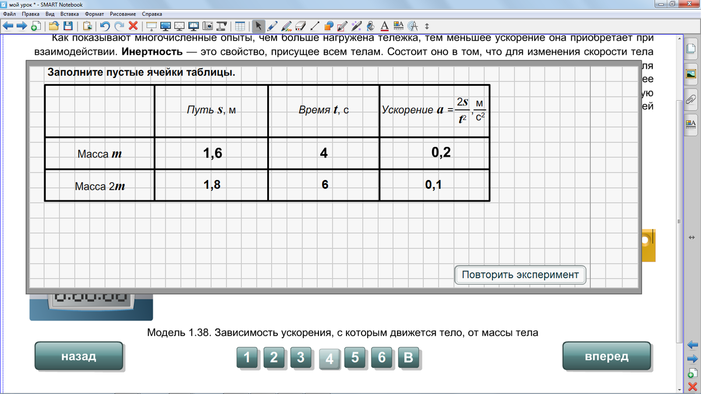The height and width of the screenshot is (394, 701).
Task: Open dual page display icon
Action: point(193,26)
